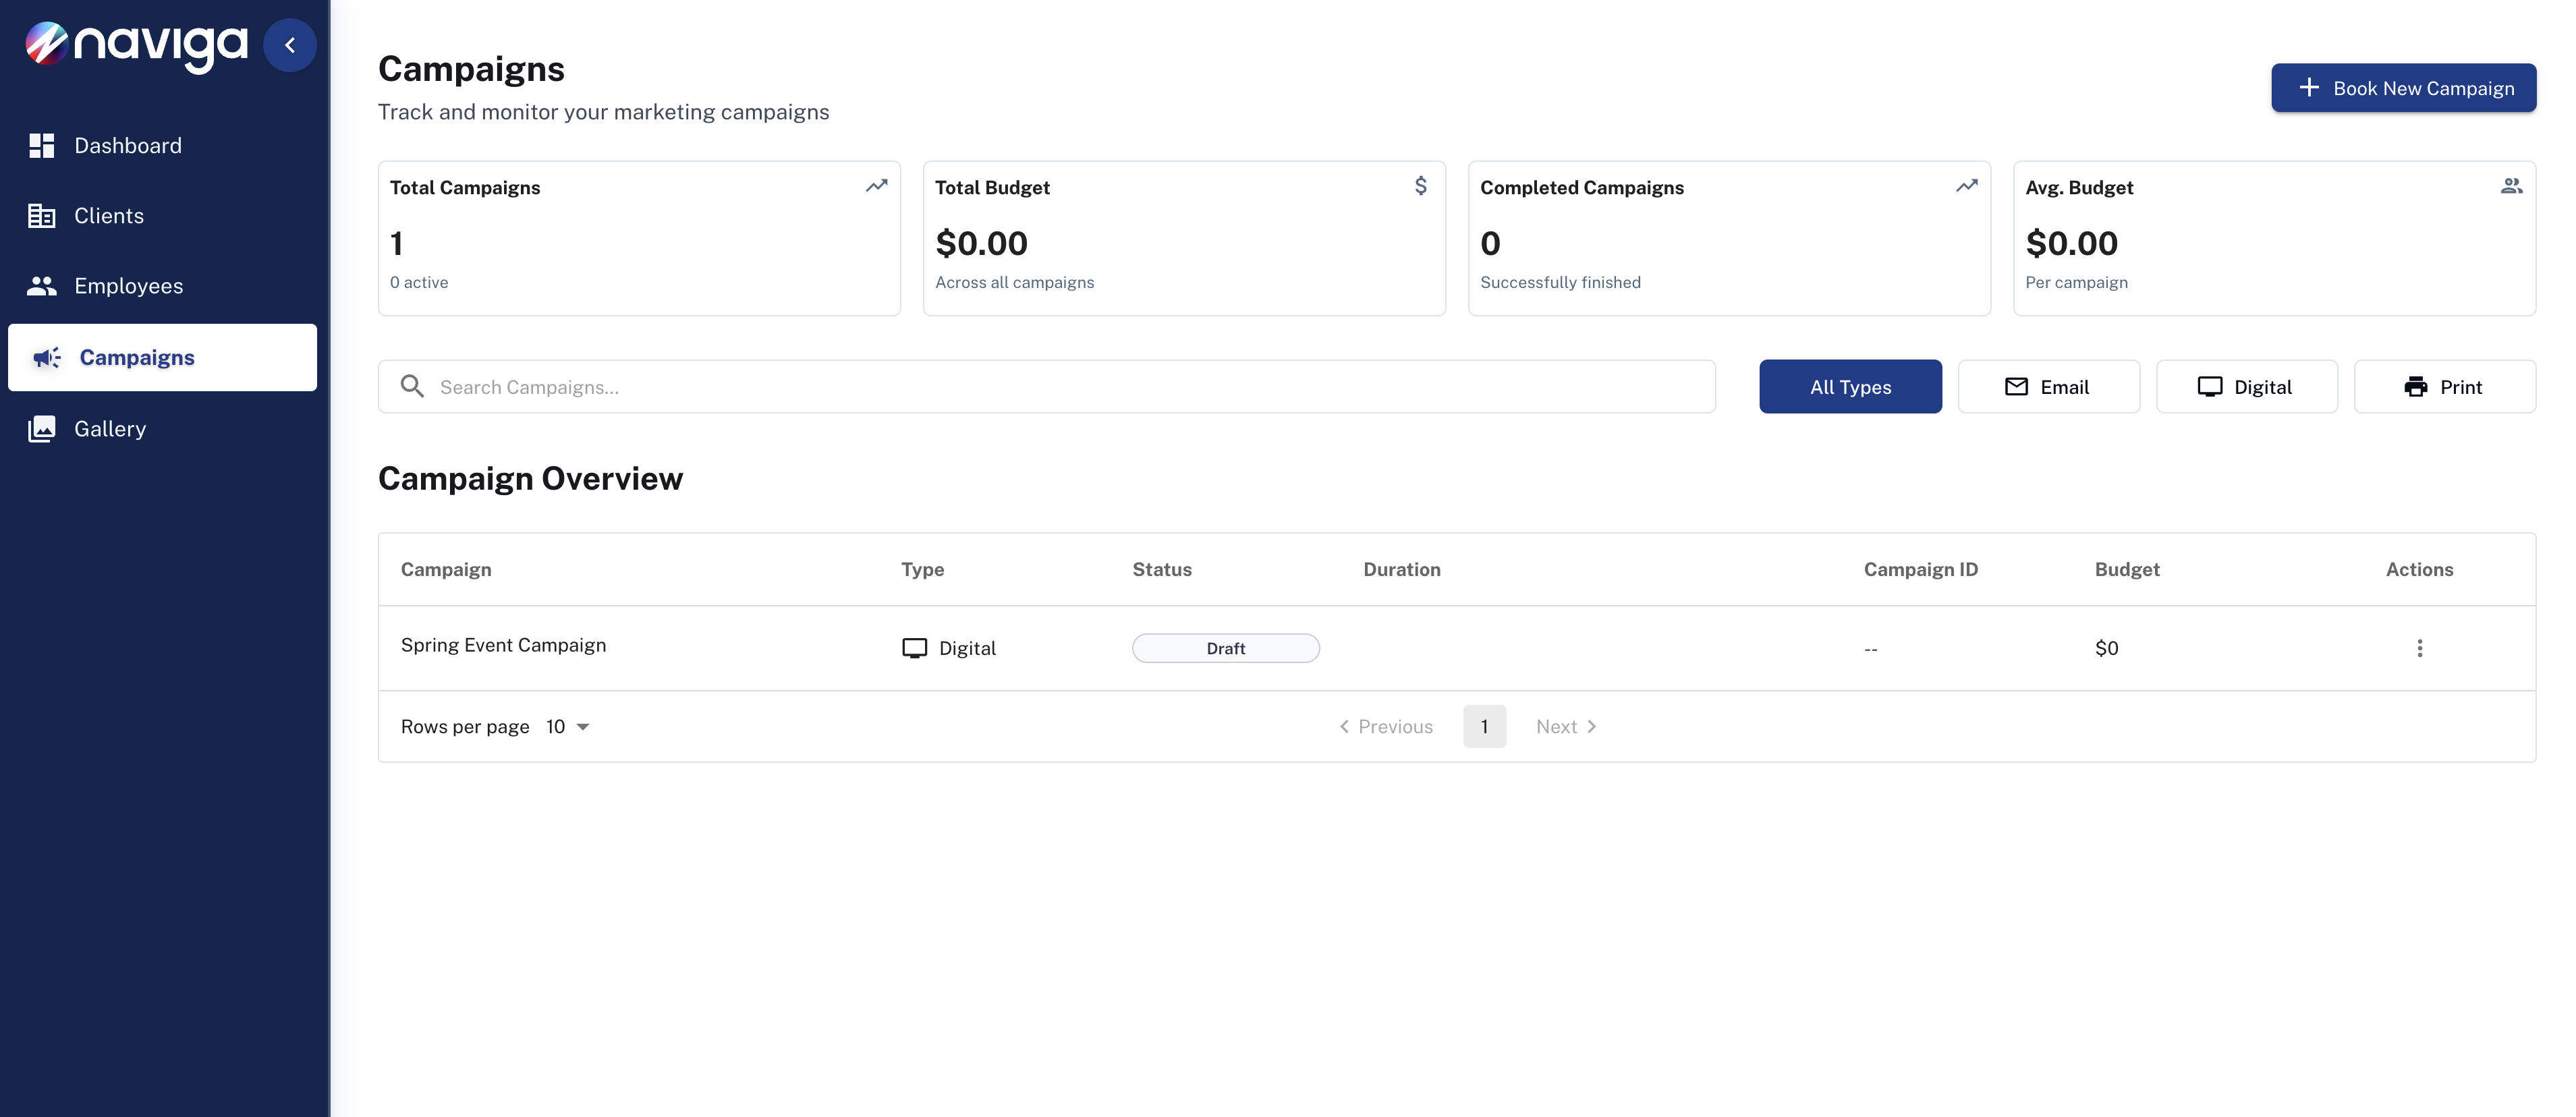This screenshot has height=1117, width=2576.
Task: Click Book New Campaign button
Action: coord(2403,88)
